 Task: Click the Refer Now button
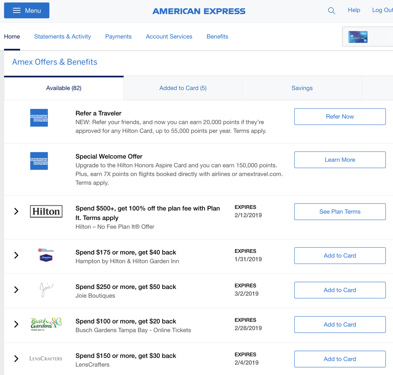[x=340, y=117]
